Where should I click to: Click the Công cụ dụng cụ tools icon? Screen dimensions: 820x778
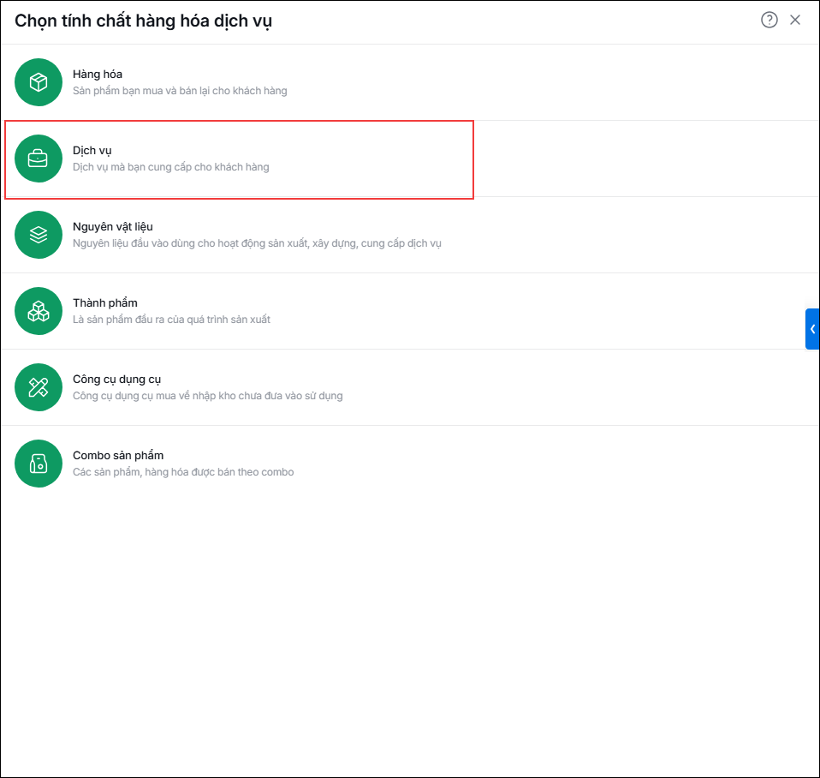coord(39,387)
